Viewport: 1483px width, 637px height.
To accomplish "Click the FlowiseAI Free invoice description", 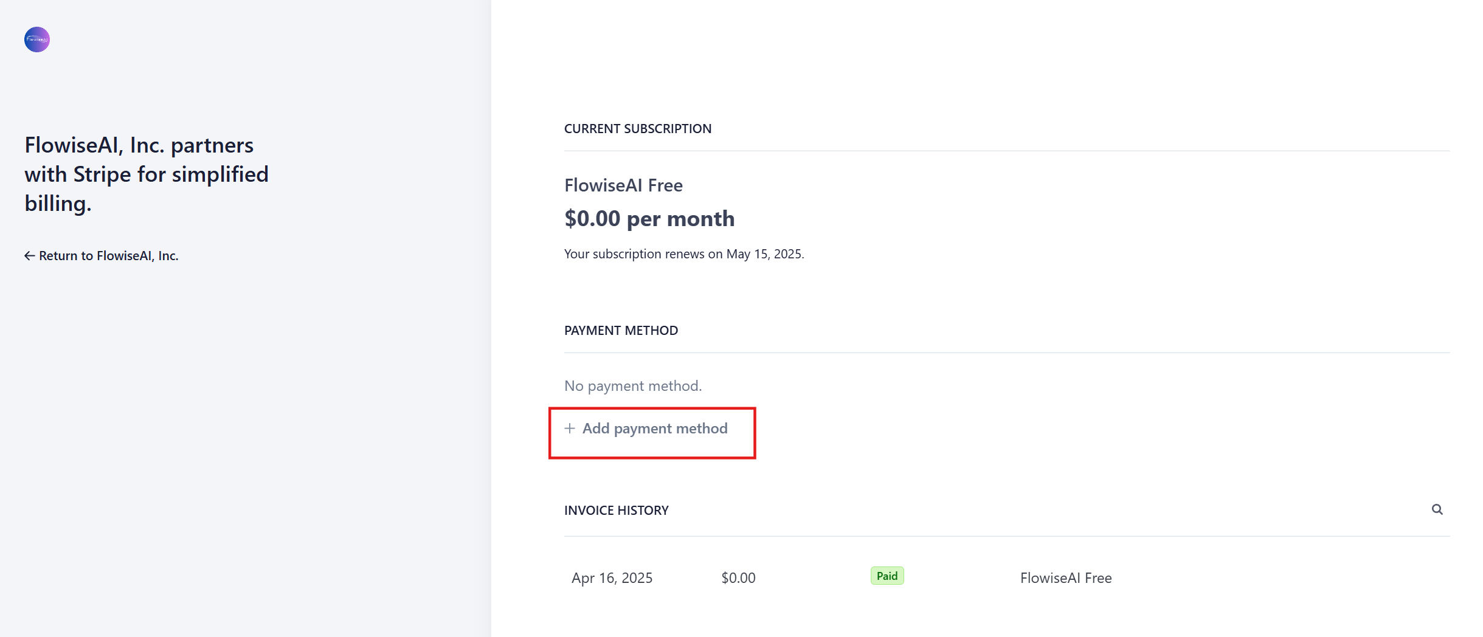I will click(x=1065, y=578).
